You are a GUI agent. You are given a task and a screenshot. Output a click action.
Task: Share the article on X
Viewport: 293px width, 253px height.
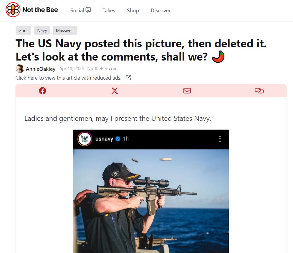[x=115, y=91]
